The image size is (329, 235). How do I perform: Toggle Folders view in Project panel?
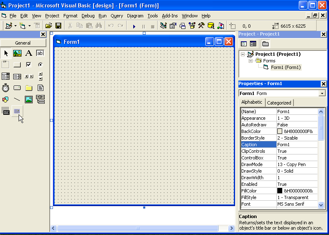coord(265,44)
